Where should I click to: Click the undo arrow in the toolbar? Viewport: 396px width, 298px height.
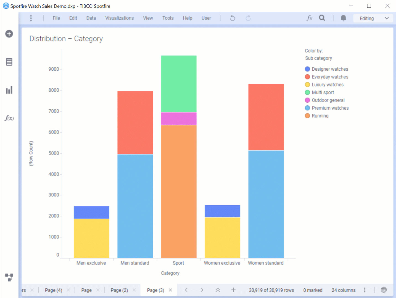click(233, 18)
